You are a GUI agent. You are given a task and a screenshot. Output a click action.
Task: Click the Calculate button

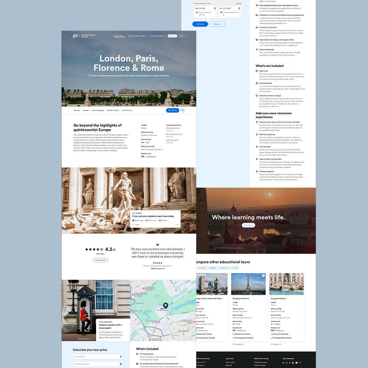[x=200, y=24]
